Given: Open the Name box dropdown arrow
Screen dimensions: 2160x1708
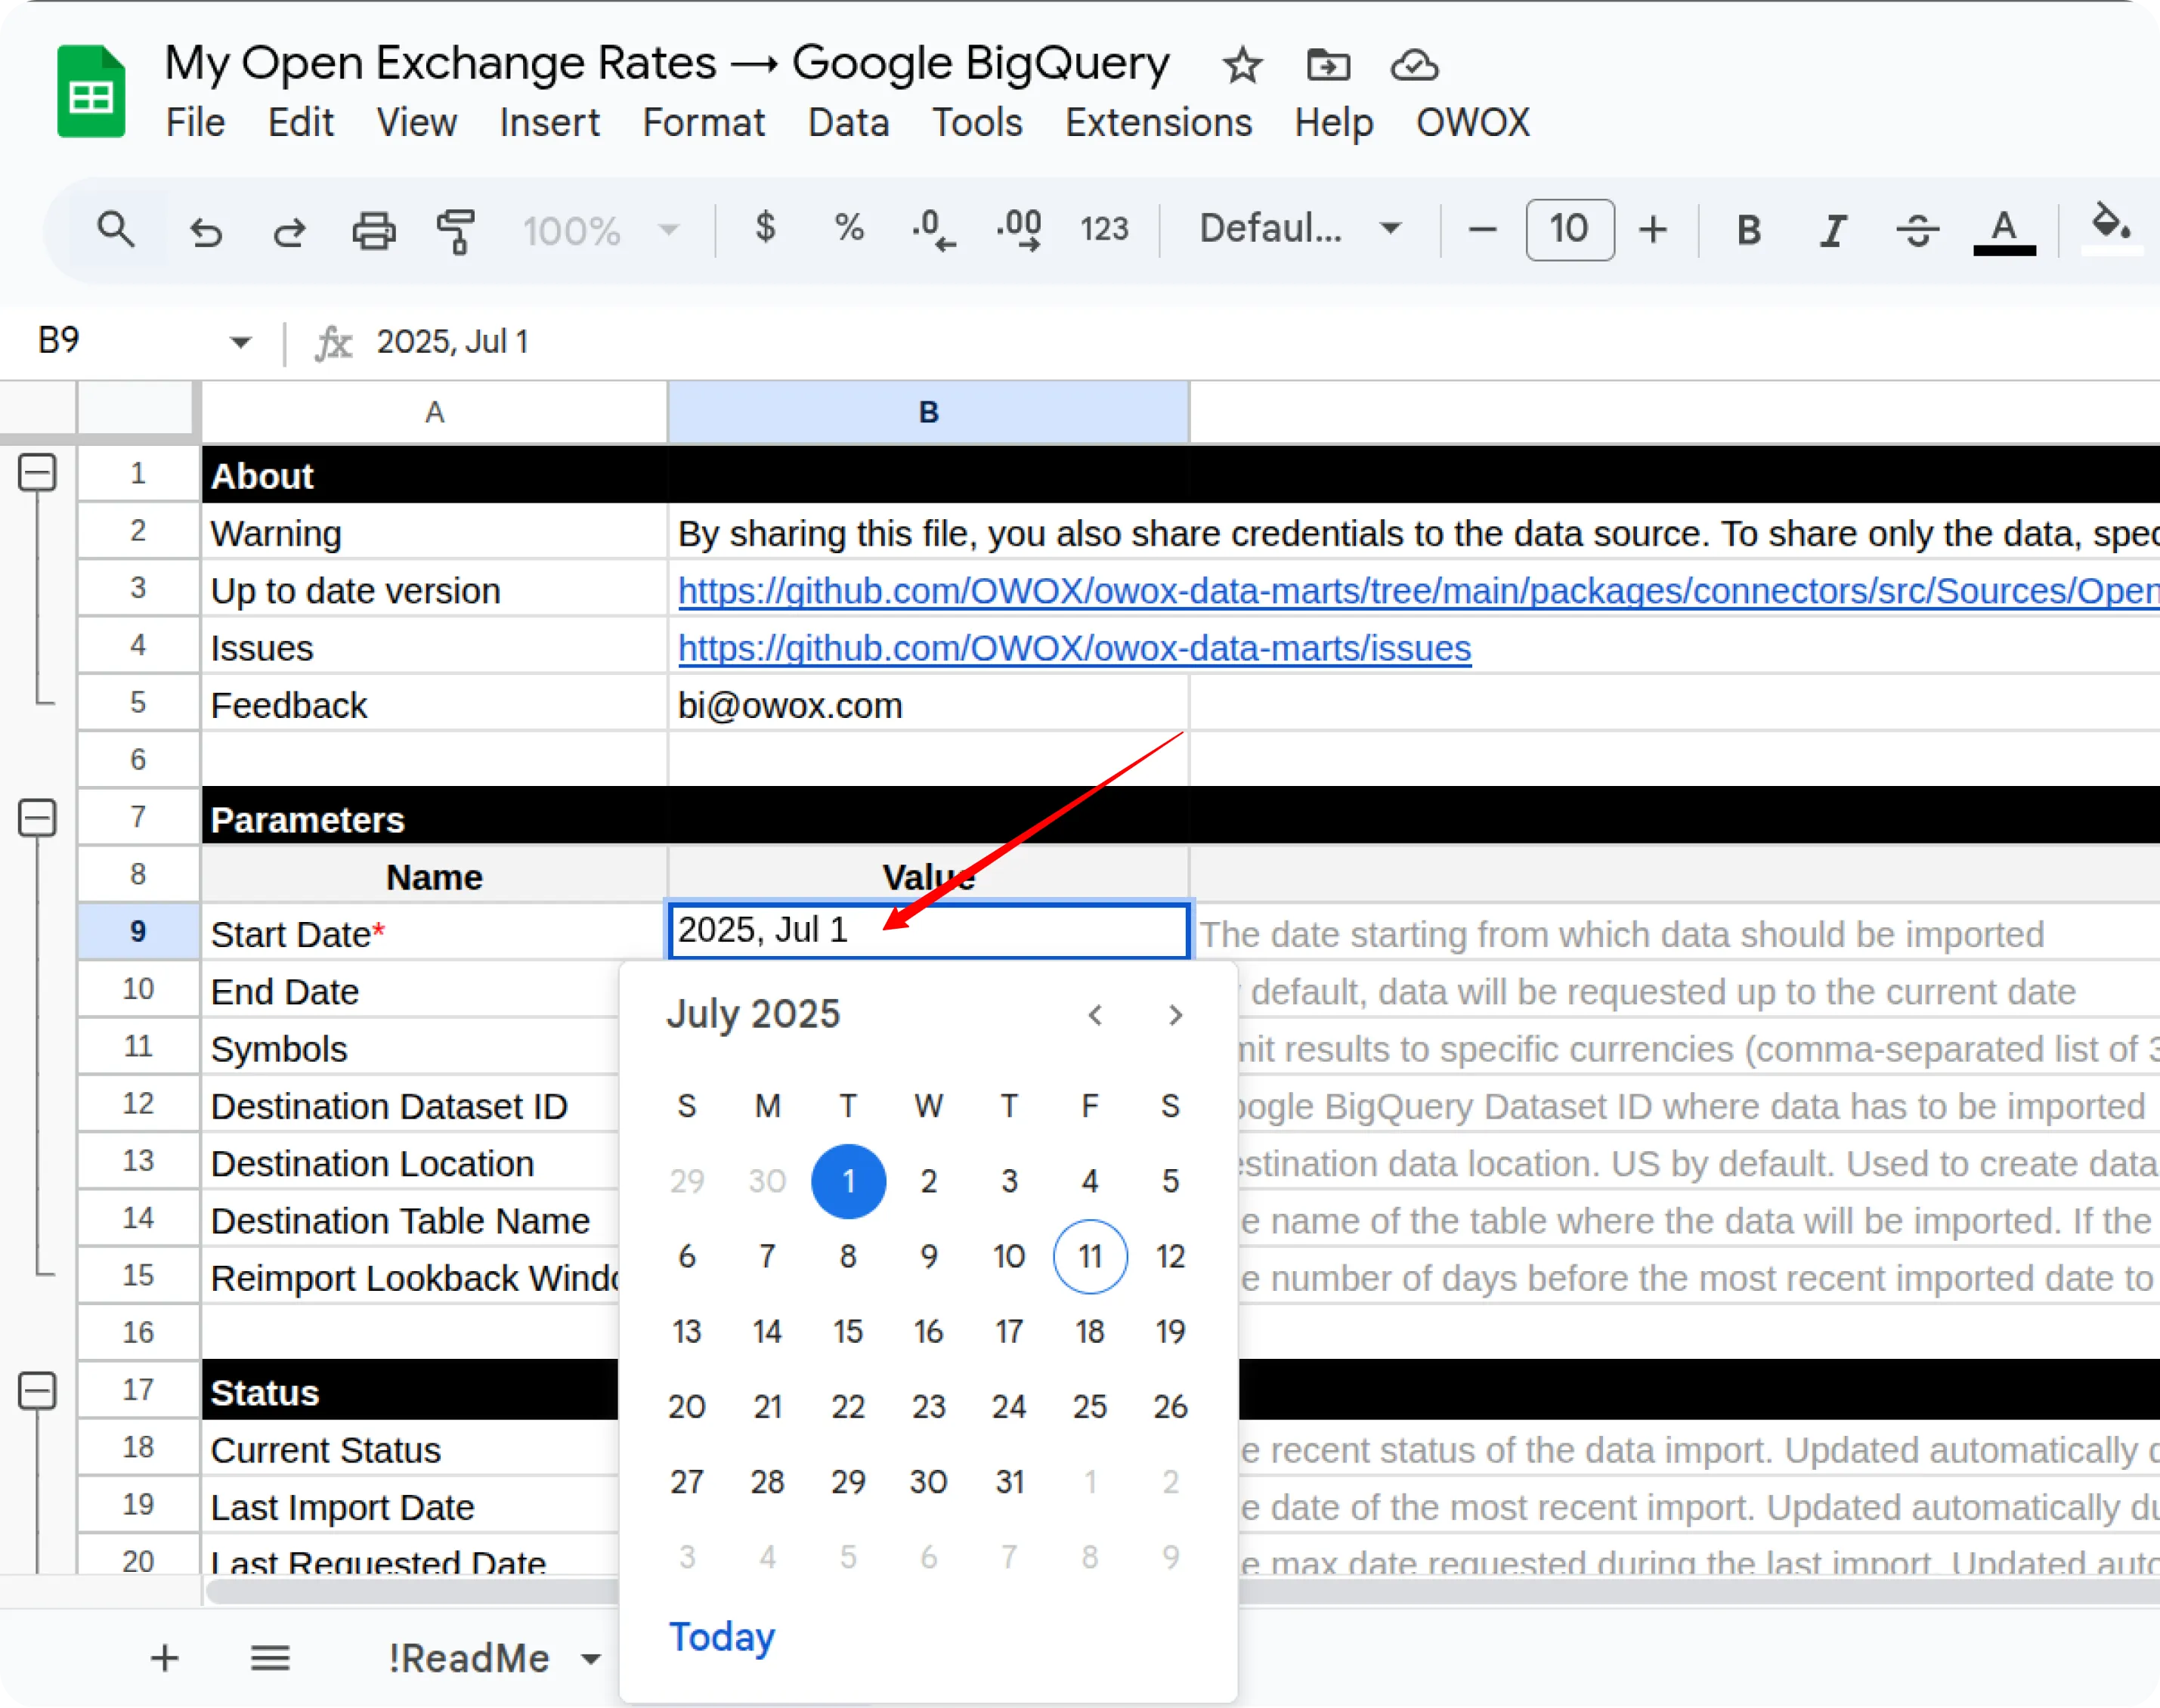Looking at the screenshot, I should (x=240, y=342).
